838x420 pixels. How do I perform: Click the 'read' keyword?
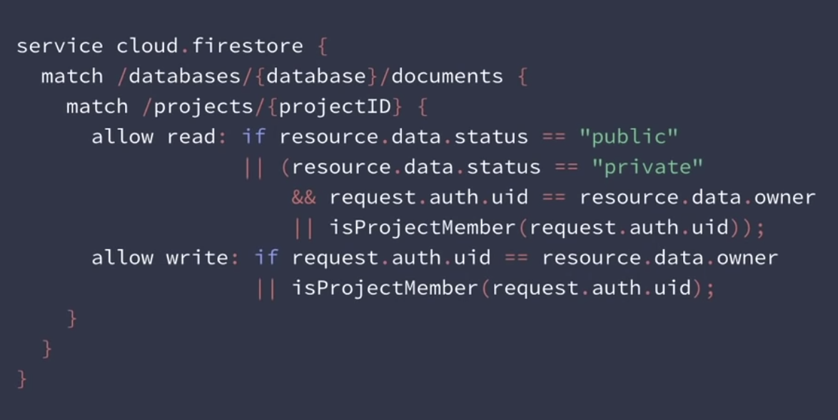click(191, 136)
